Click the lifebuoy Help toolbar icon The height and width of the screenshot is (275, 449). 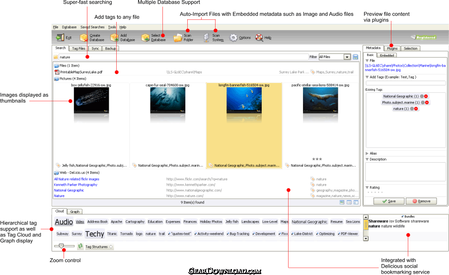pos(259,38)
